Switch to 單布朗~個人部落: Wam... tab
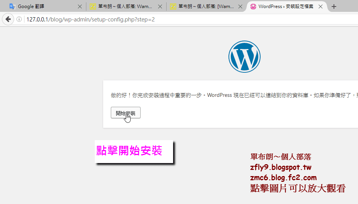 (125, 7)
